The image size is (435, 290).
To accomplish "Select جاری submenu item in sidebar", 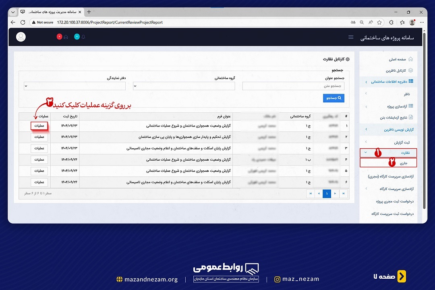I will pyautogui.click(x=388, y=163).
